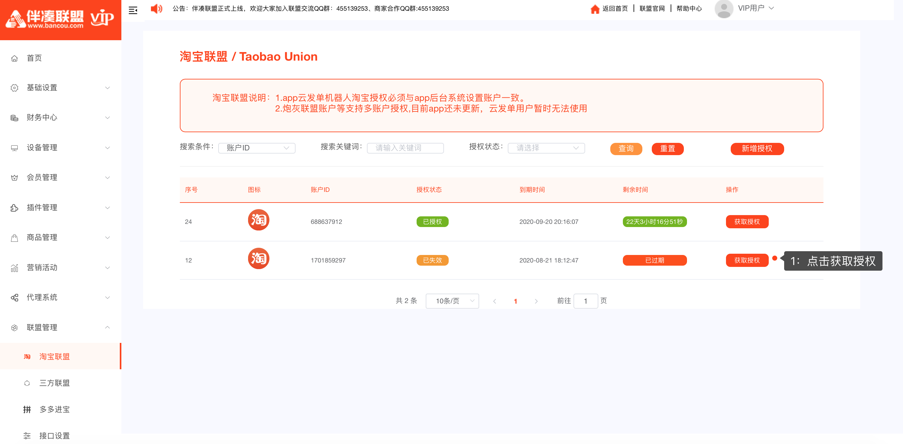Screen dimensions: 903x444
Task: Expand the 插件管理 menu chevron
Action: click(108, 208)
